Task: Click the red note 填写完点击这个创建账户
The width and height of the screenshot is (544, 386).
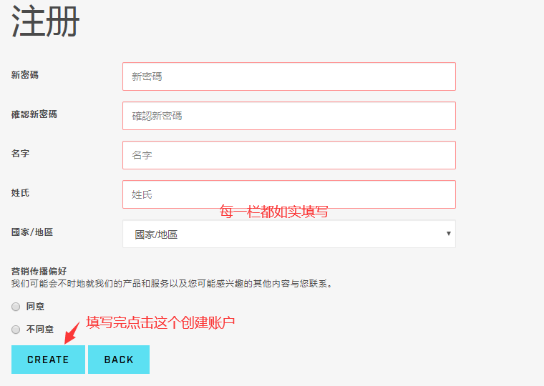Action: point(160,322)
